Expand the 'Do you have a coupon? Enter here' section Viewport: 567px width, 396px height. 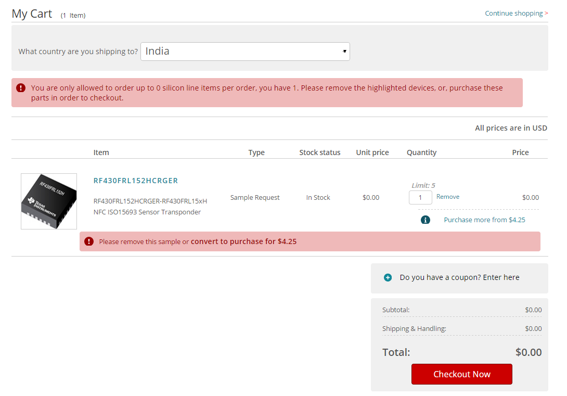[x=459, y=277]
